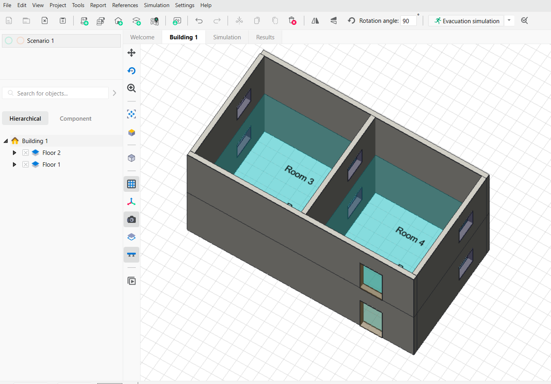Collapse the Building 1 tree node

tap(6, 141)
